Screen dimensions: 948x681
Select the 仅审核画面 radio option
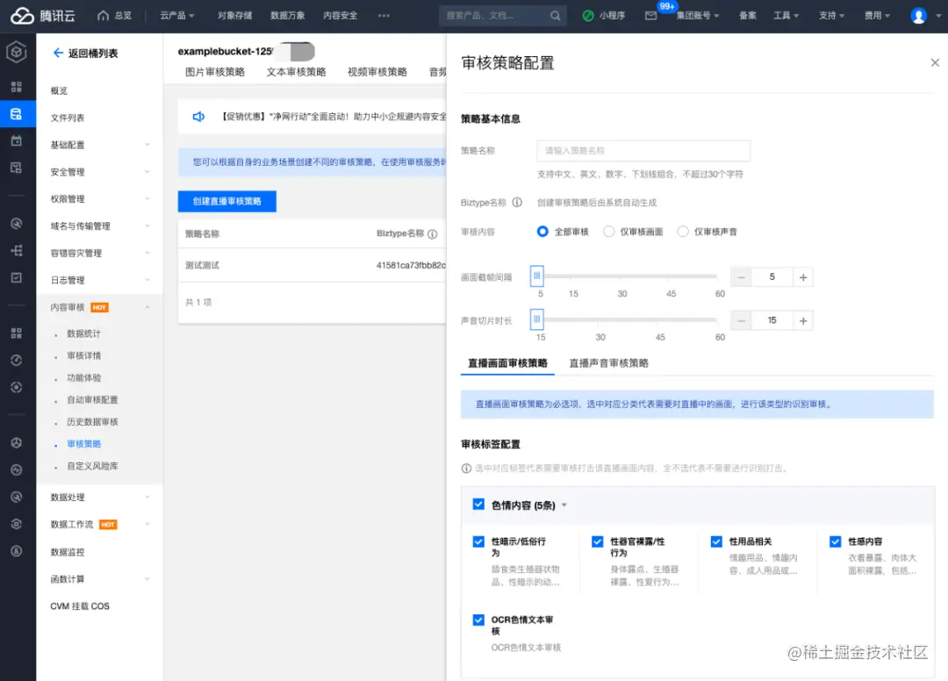609,232
